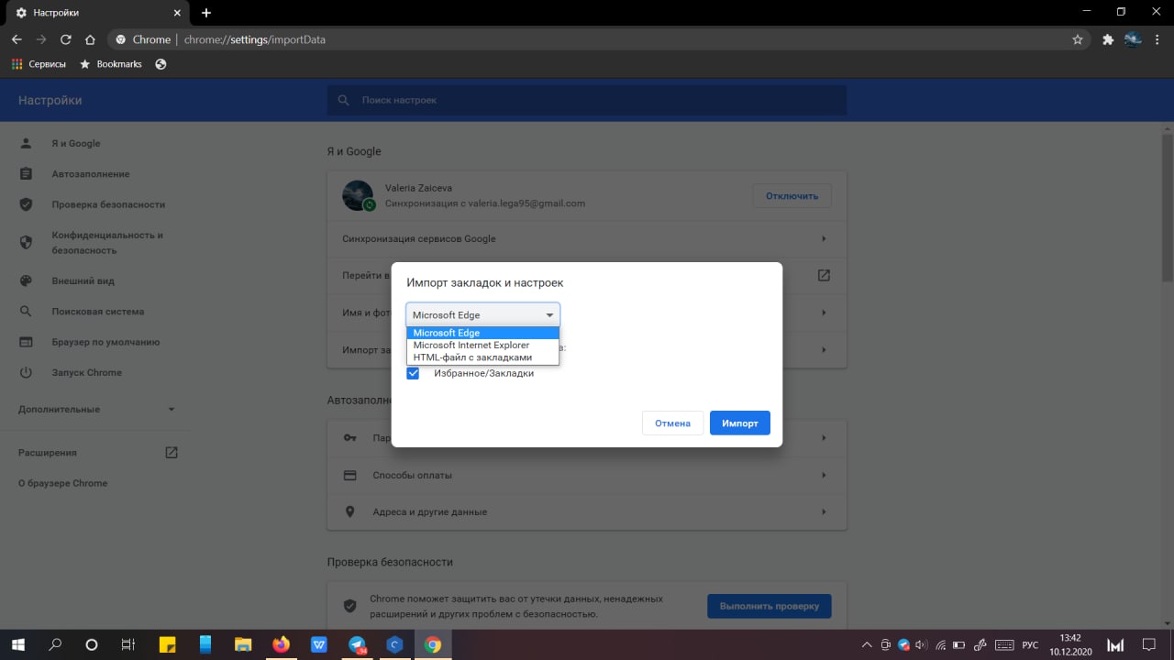Select Microsoft Internet Explorer option
Viewport: 1174px width, 660px height.
pyautogui.click(x=483, y=345)
